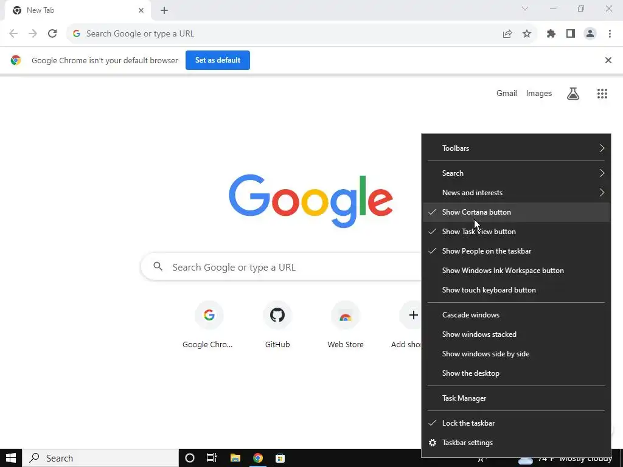
Task: Uncheck Show Cortana button
Action: (x=516, y=212)
